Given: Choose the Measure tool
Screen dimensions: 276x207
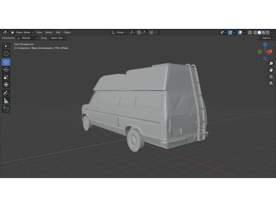Looking at the screenshot, I should (x=6, y=101).
